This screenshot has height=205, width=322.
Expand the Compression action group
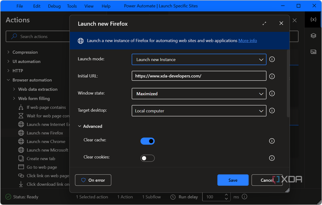8,52
